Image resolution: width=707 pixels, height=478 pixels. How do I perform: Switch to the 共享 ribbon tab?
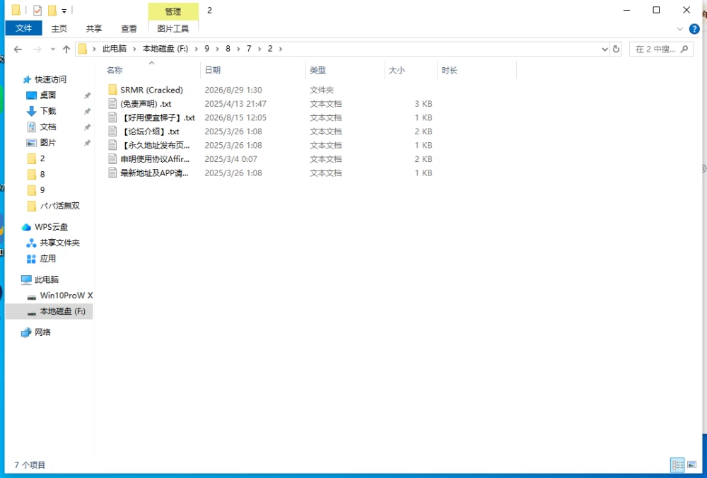click(x=94, y=28)
